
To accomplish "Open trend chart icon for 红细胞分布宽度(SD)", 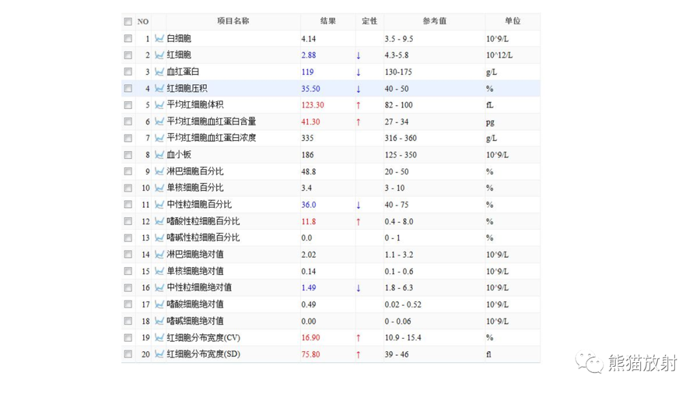I will [159, 354].
